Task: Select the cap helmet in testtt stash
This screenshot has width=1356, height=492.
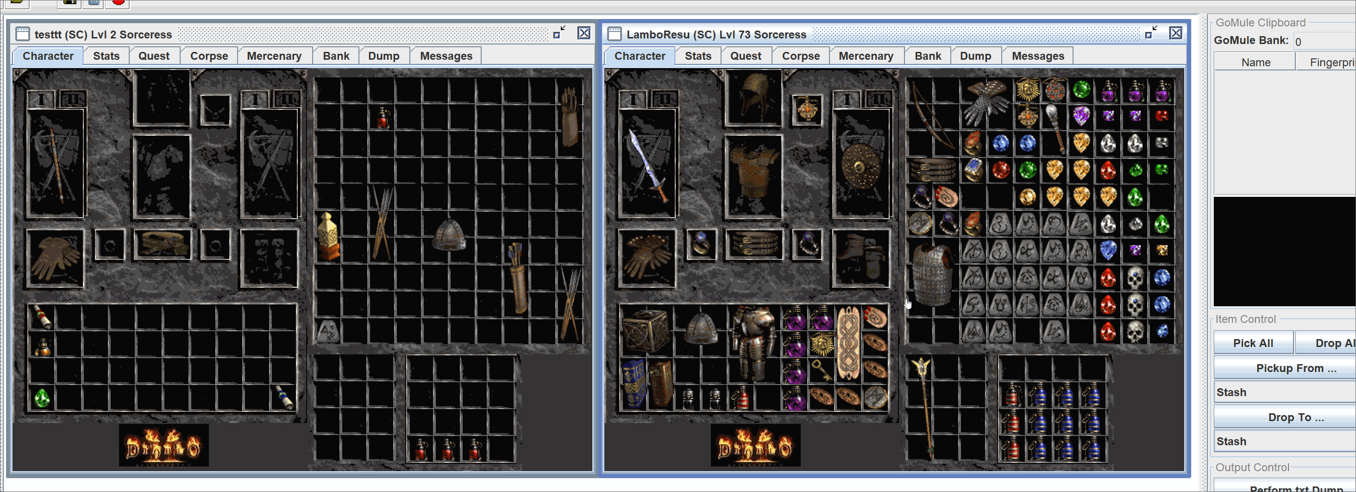Action: click(449, 236)
